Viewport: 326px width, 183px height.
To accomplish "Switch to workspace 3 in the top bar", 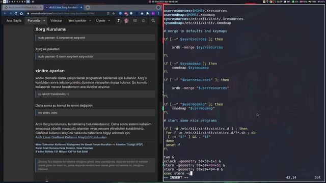I will click(x=9, y=2).
